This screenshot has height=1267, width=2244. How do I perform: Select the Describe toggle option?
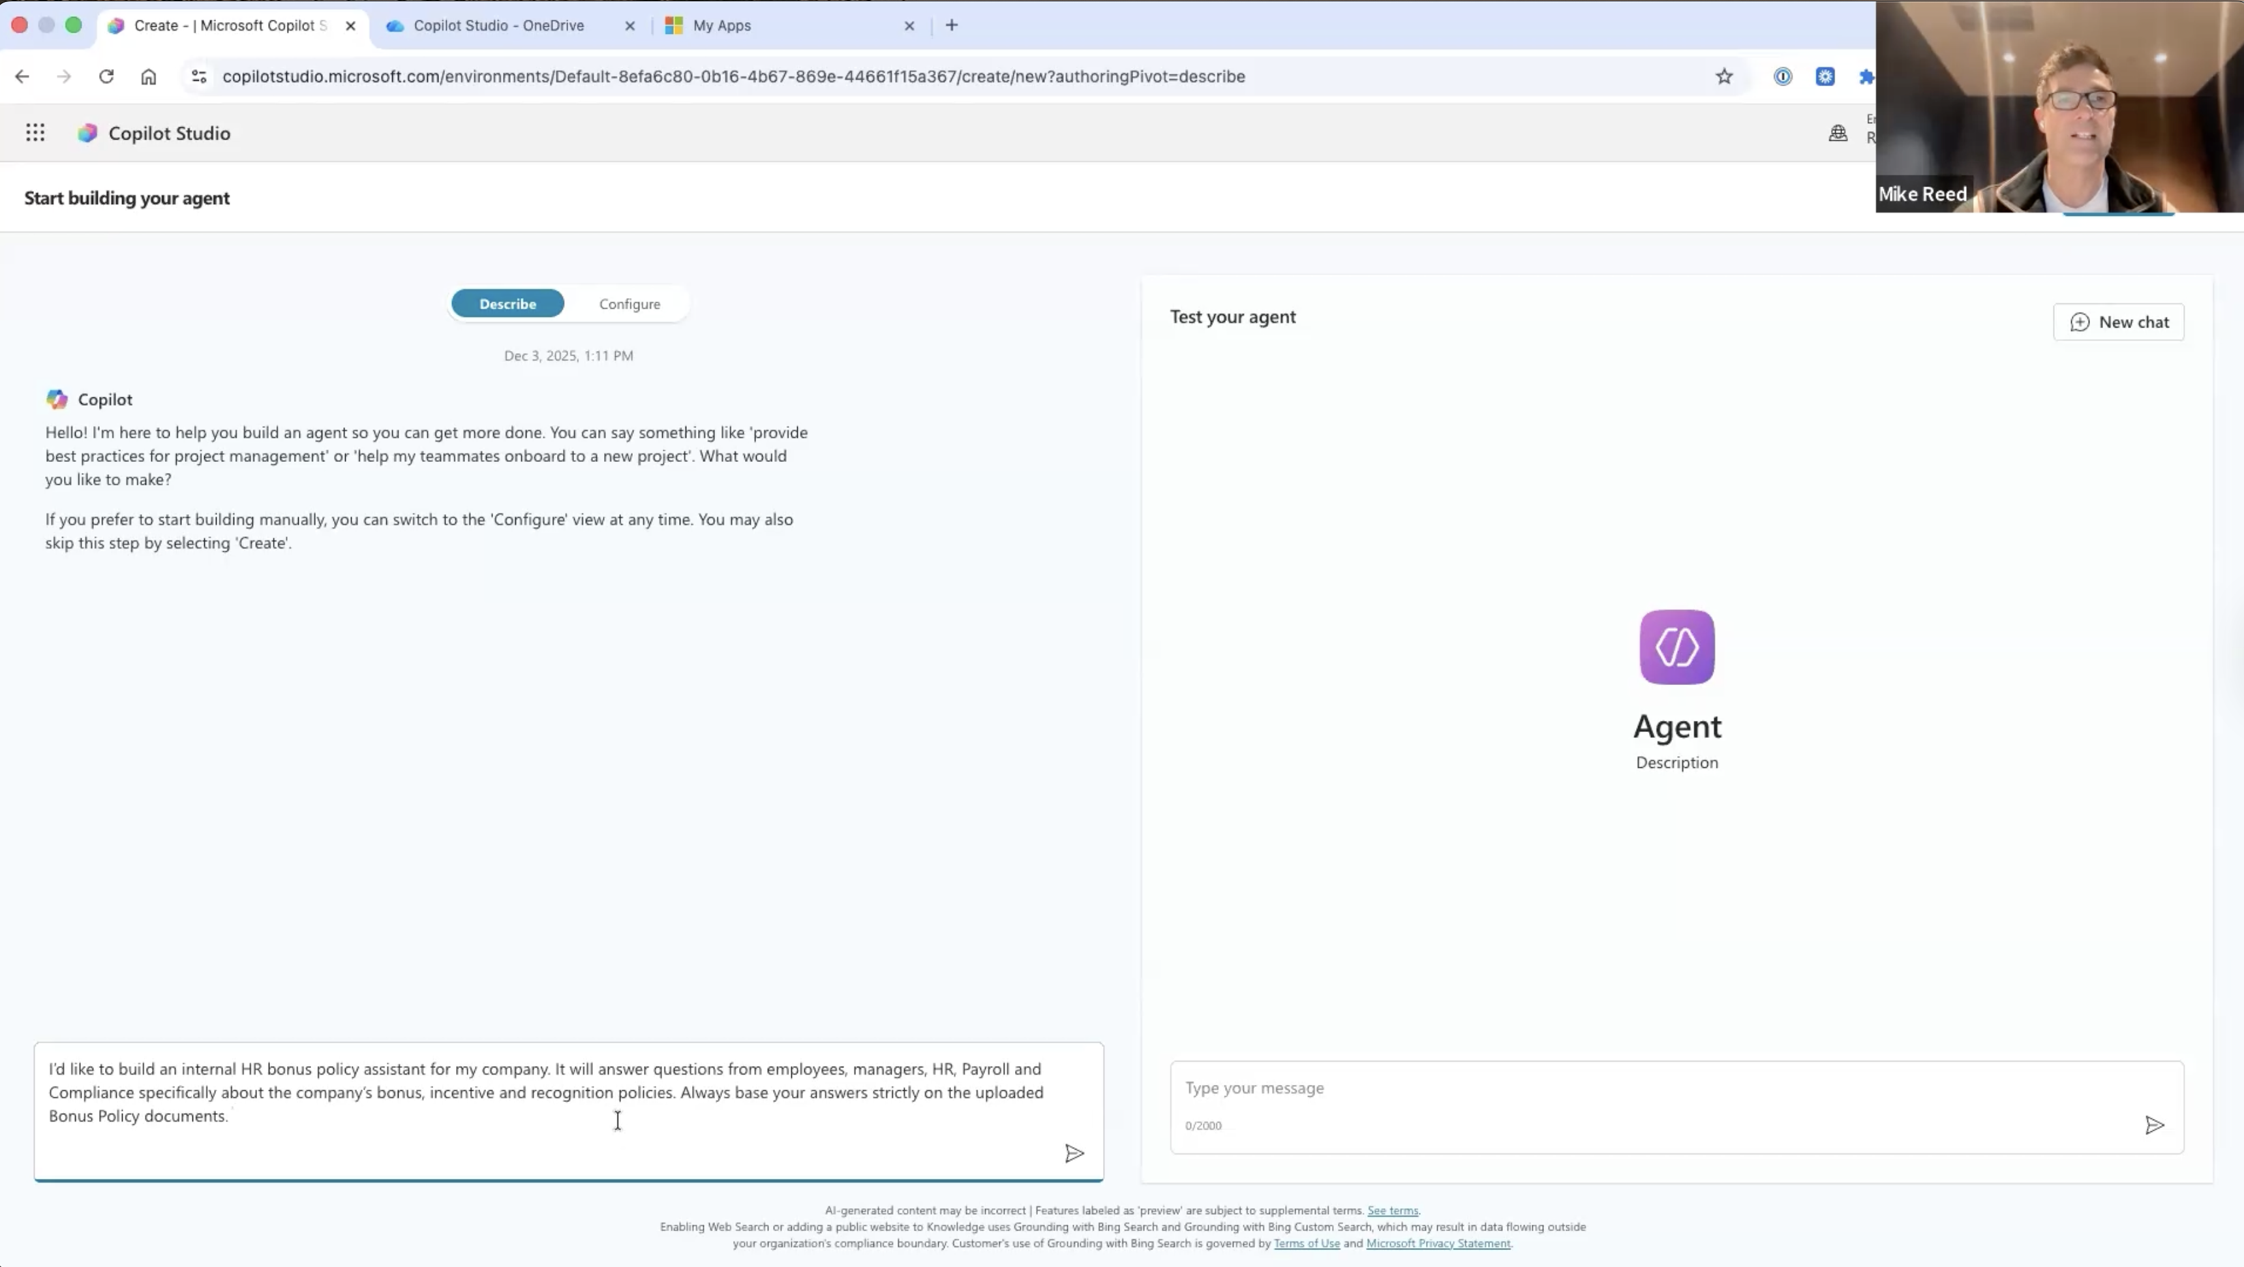(507, 304)
